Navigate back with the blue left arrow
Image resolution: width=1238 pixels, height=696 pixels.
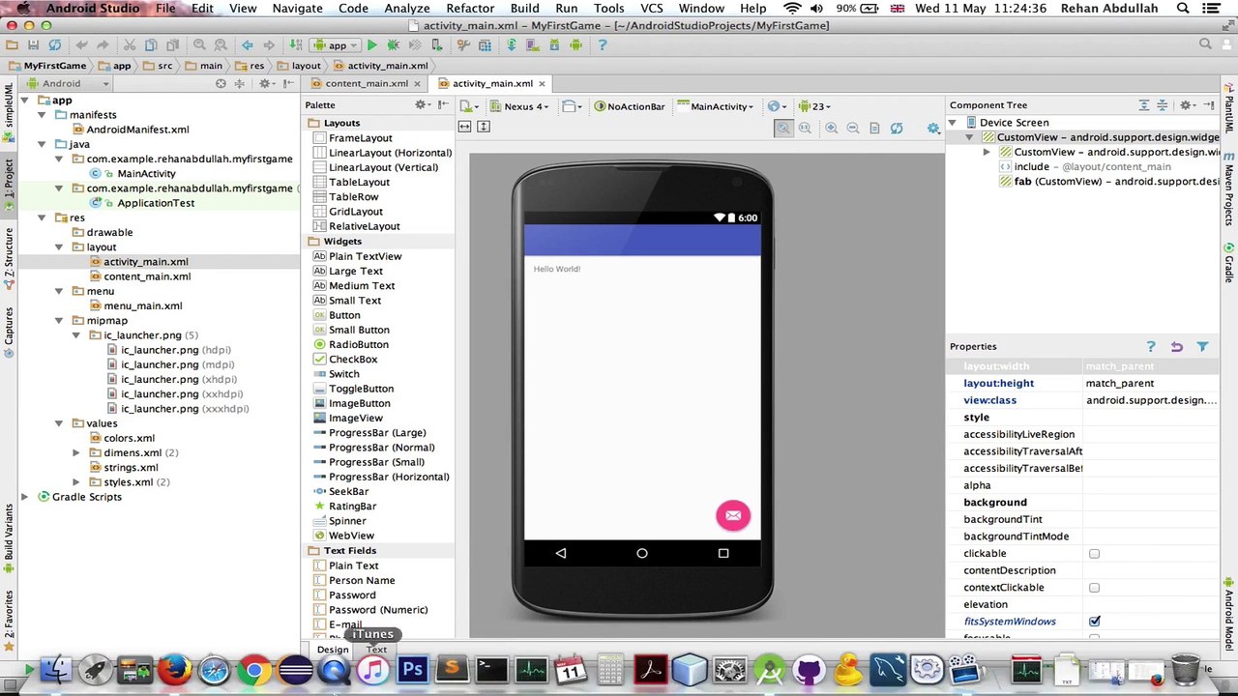248,45
